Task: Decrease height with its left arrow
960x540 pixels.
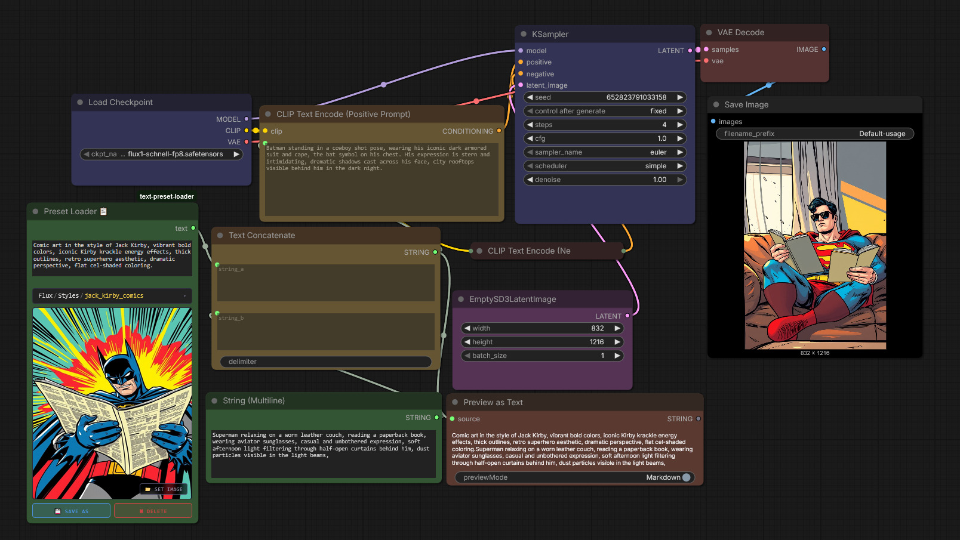Action: pyautogui.click(x=467, y=342)
